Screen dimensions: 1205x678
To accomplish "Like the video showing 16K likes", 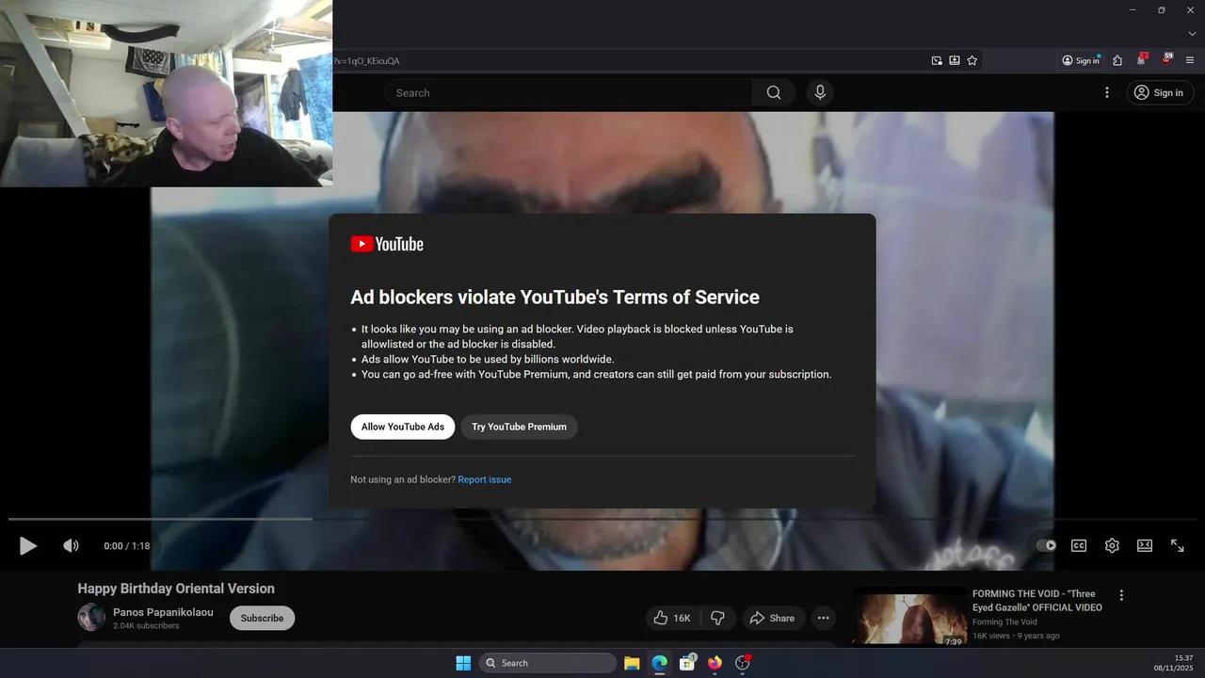I will point(673,618).
